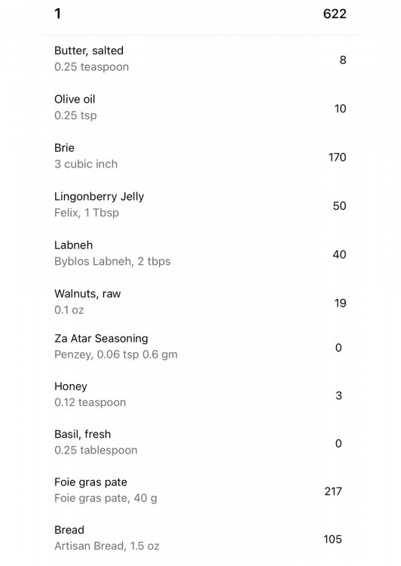Select the Walnuts, raw item
Screen dimensions: 401x566
click(200, 302)
